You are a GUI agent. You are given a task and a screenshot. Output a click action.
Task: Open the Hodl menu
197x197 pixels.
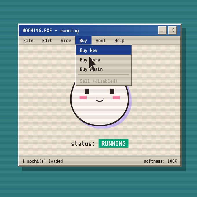point(101,41)
